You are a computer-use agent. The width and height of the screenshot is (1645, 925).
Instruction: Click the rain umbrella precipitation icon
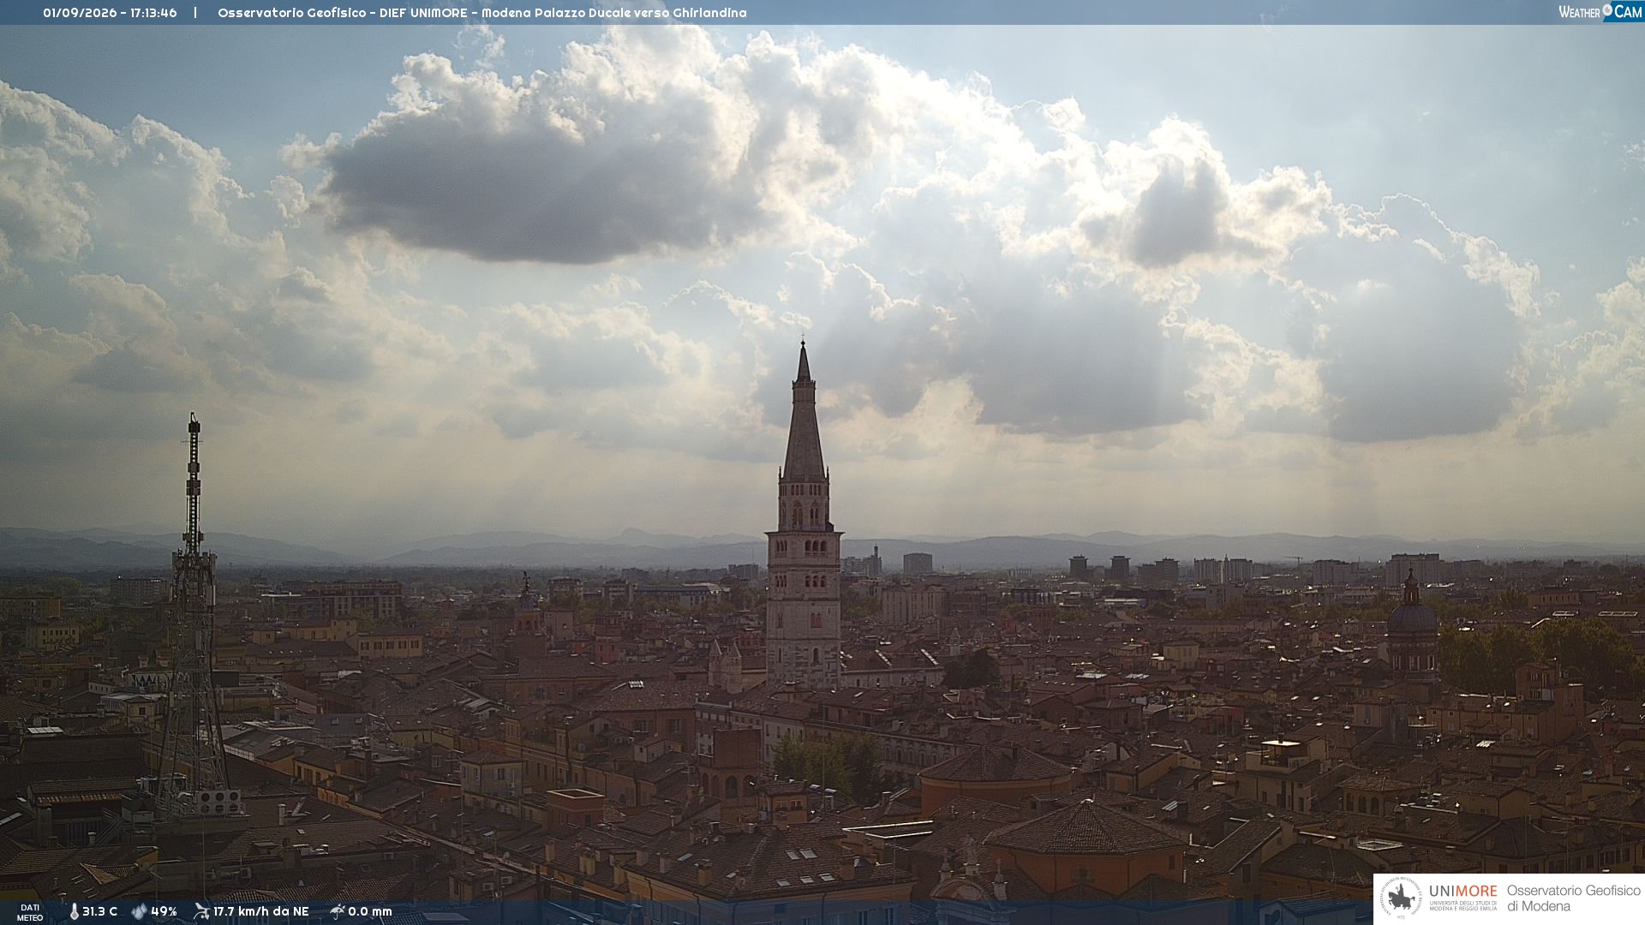pos(337,911)
